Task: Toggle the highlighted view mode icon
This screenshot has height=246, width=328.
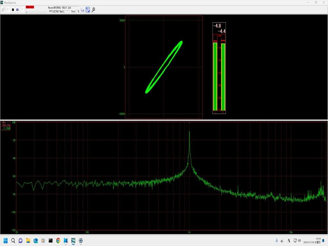Action: [x=87, y=10]
